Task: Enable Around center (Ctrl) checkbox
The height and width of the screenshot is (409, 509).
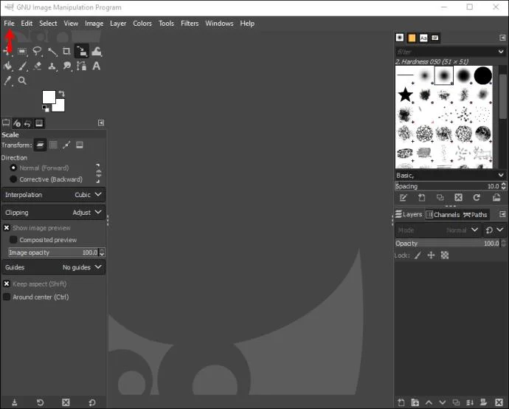Action: pyautogui.click(x=7, y=297)
